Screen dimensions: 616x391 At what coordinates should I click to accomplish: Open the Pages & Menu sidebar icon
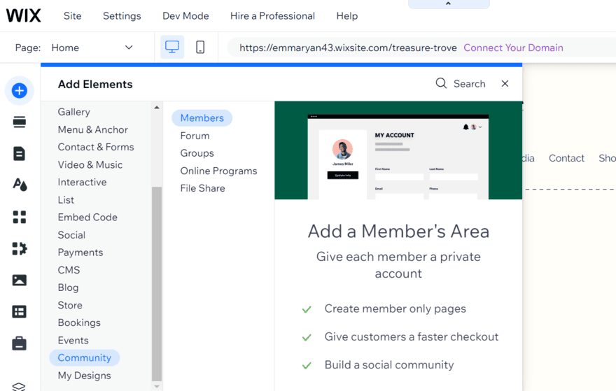click(20, 154)
